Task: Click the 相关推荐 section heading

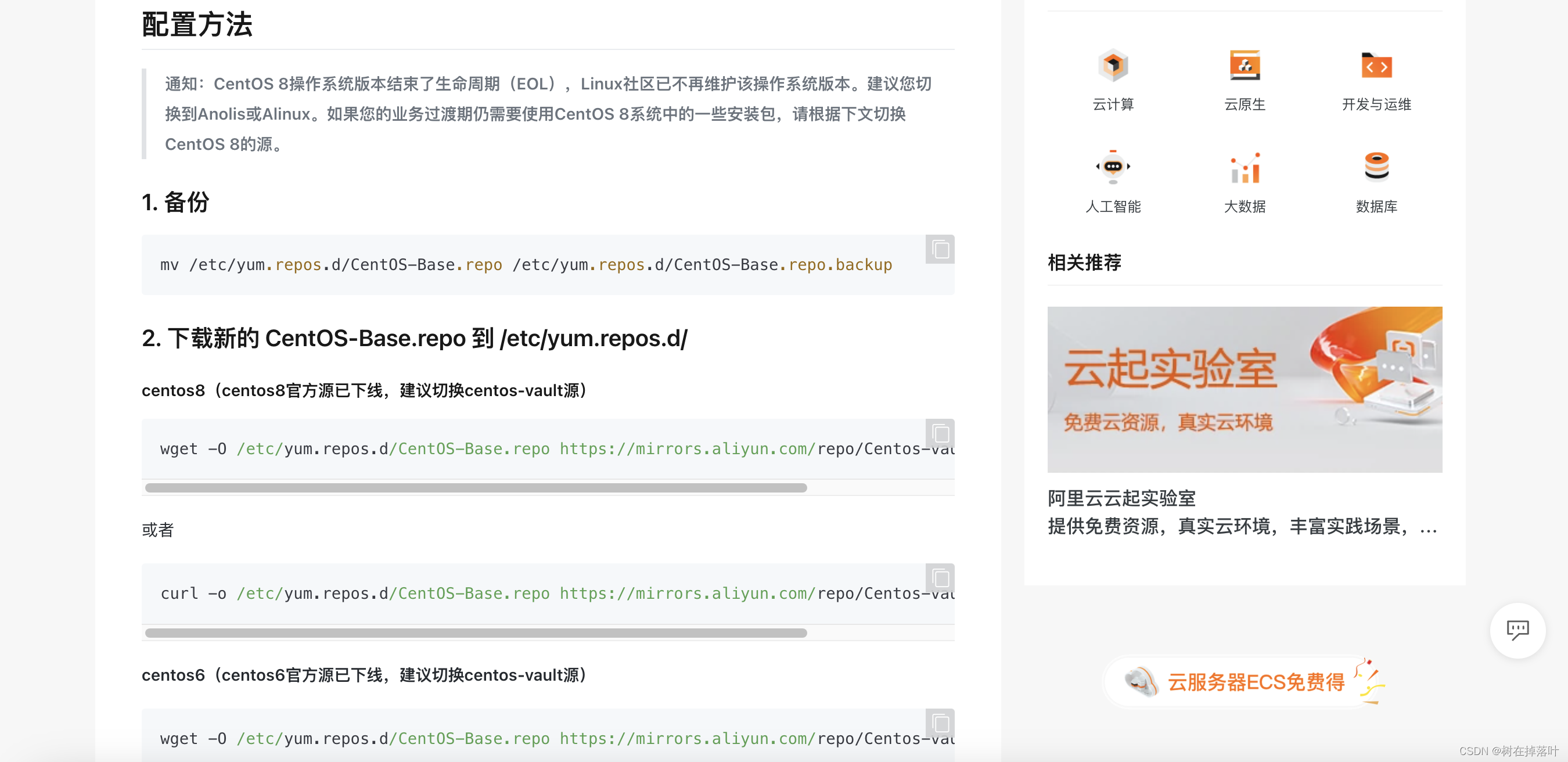Action: pyautogui.click(x=1084, y=263)
